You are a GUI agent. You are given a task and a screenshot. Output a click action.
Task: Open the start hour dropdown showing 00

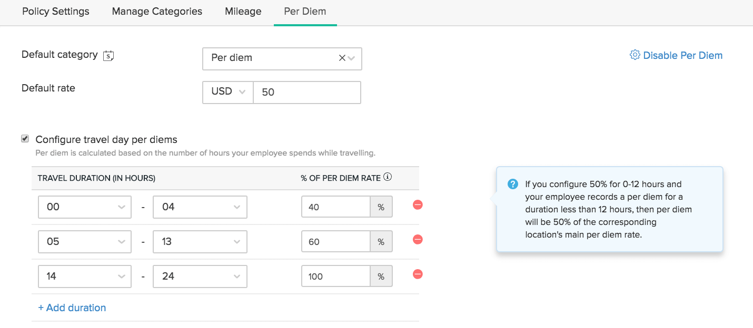(85, 207)
